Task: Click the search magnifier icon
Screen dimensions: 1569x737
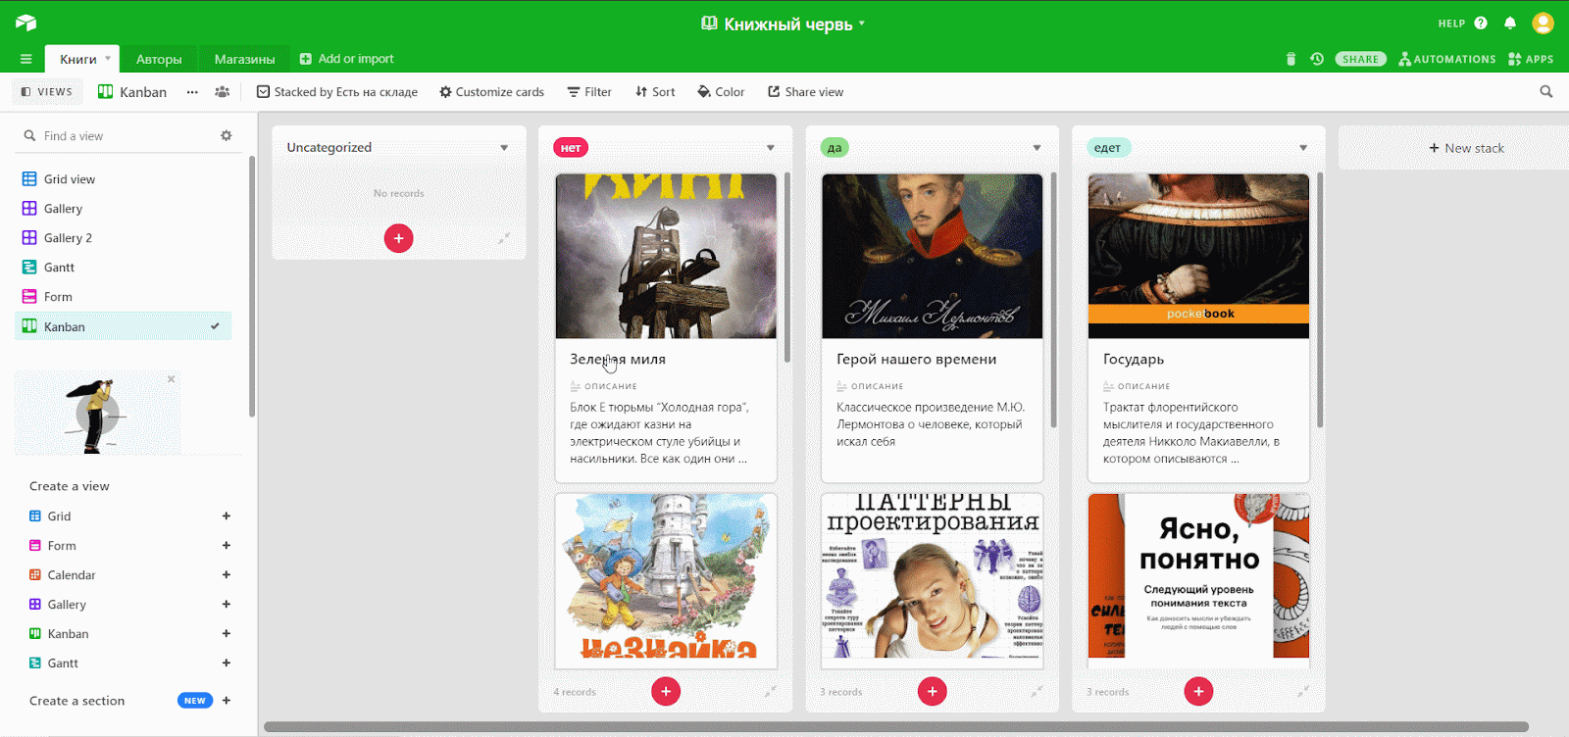Action: (x=1546, y=91)
